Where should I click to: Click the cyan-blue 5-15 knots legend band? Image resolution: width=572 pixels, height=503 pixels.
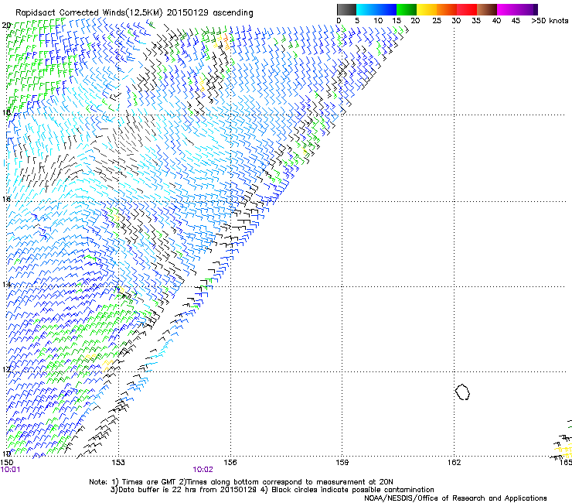click(376, 9)
